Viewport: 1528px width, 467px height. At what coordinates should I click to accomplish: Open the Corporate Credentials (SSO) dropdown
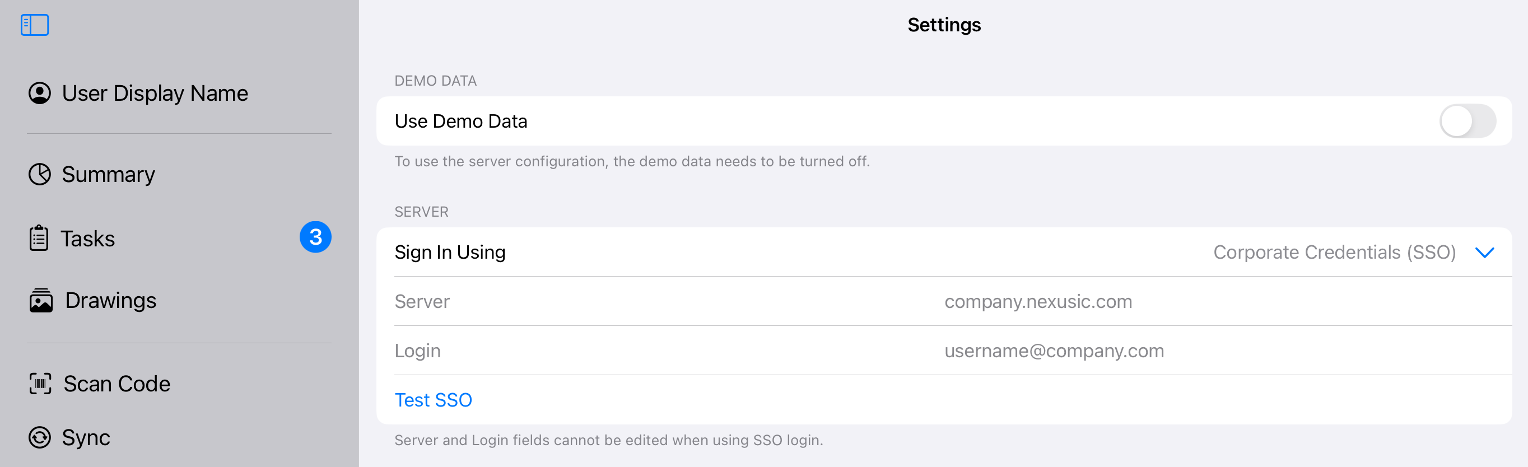click(x=1334, y=253)
